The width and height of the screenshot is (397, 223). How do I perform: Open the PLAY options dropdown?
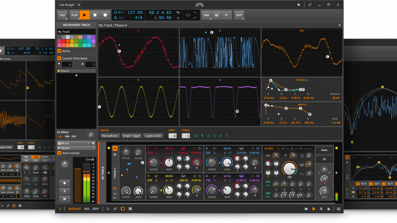(74, 15)
